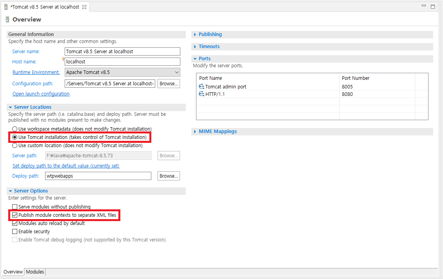
Task: Switch to the Overview tab
Action: pos(13,272)
